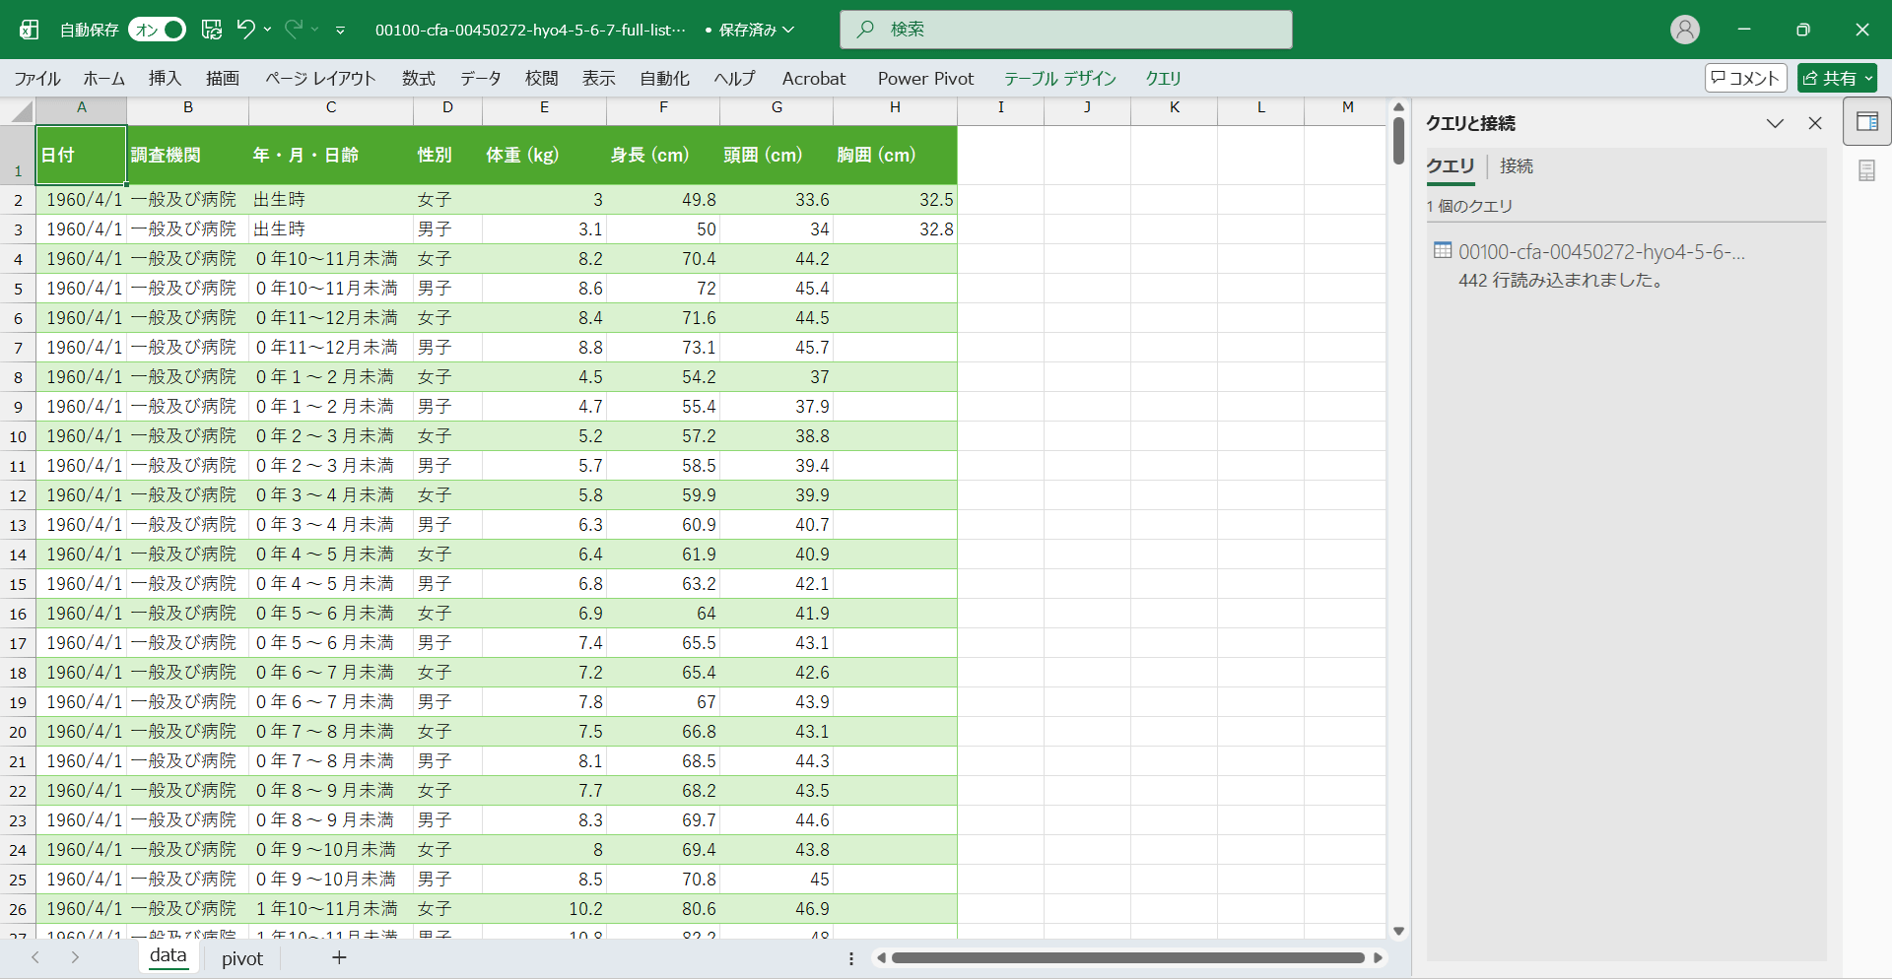Viewport: 1892px width, 979px height.
Task: Add a new sheet with plus icon
Action: pos(339,957)
